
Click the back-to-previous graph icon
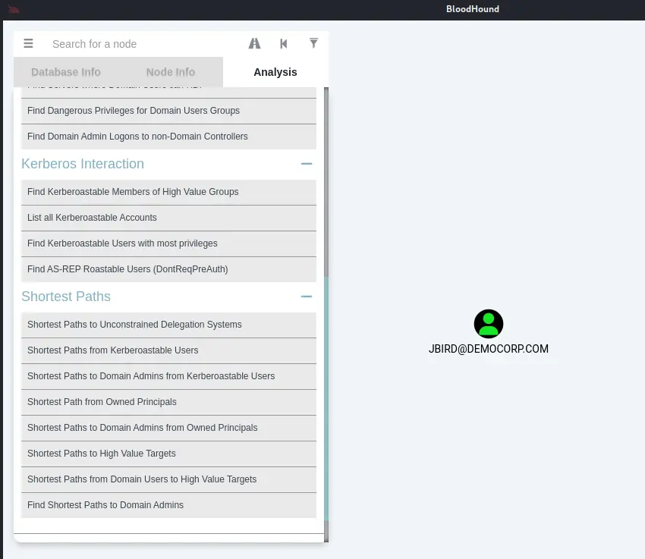click(284, 44)
